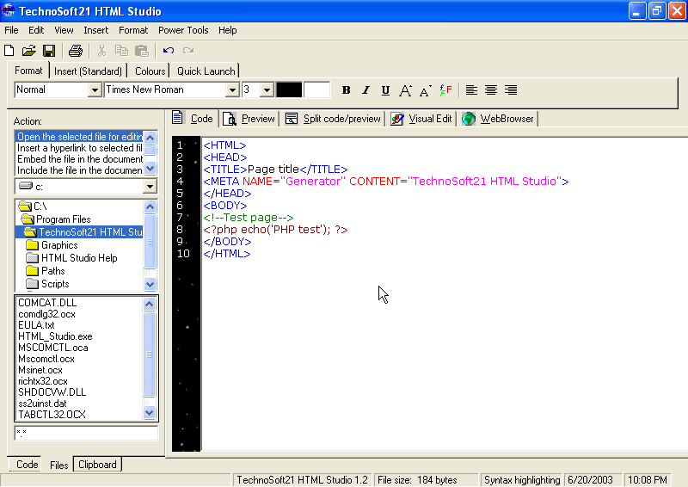Click the Syntax highlighting status bar entry

point(522,480)
